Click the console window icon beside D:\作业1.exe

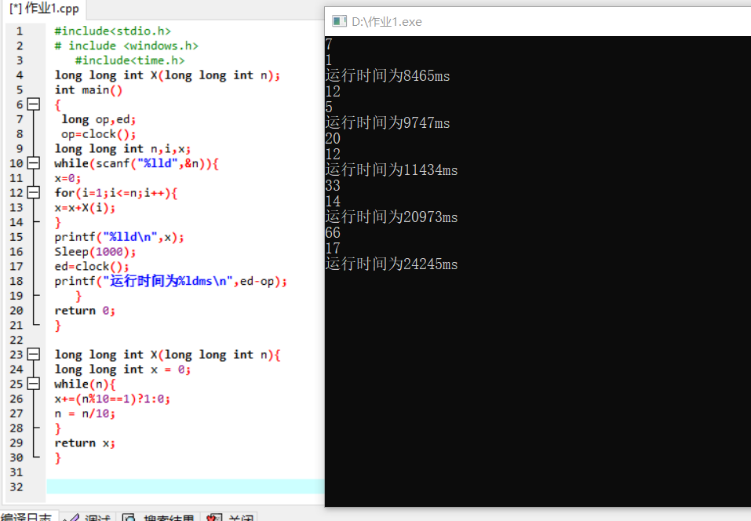coord(339,21)
